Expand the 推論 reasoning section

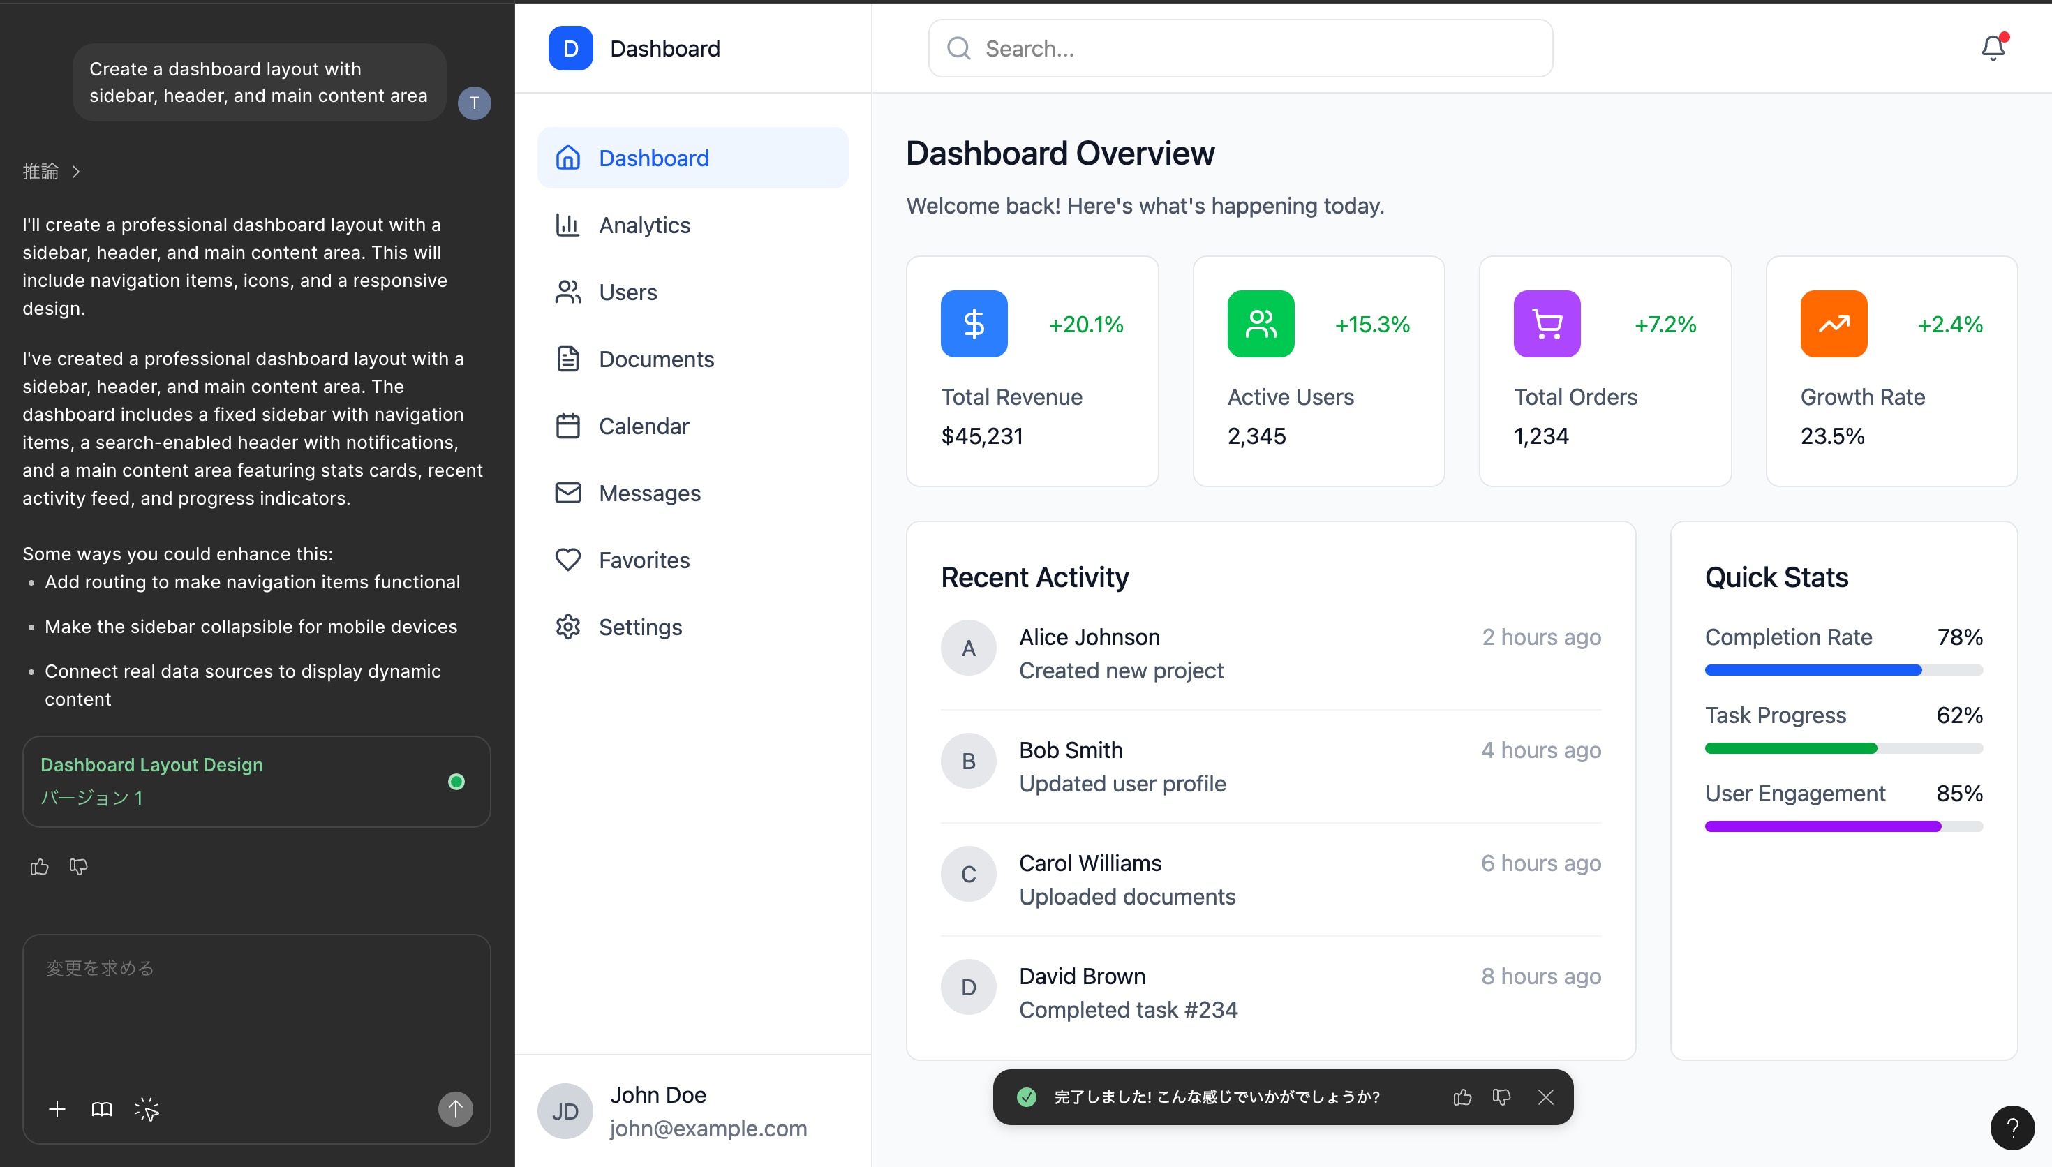point(51,171)
